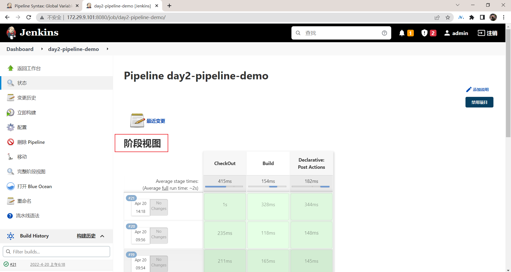Click the 变更历史 notepad icon
Screen dimensions: 511x272
pos(11,98)
